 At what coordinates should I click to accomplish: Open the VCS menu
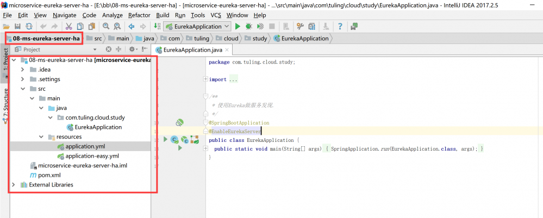tap(216, 15)
